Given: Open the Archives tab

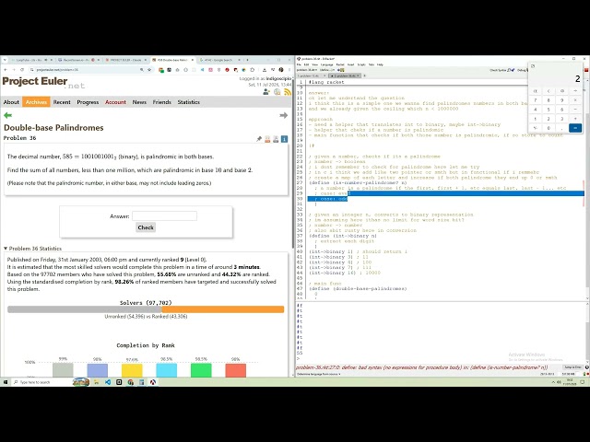Looking at the screenshot, I should coord(36,102).
